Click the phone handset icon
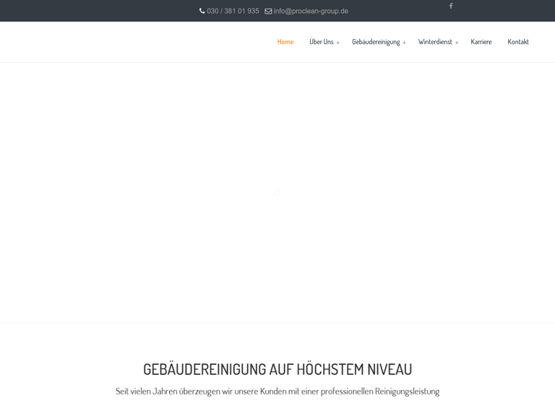The height and width of the screenshot is (416, 555). [x=202, y=11]
